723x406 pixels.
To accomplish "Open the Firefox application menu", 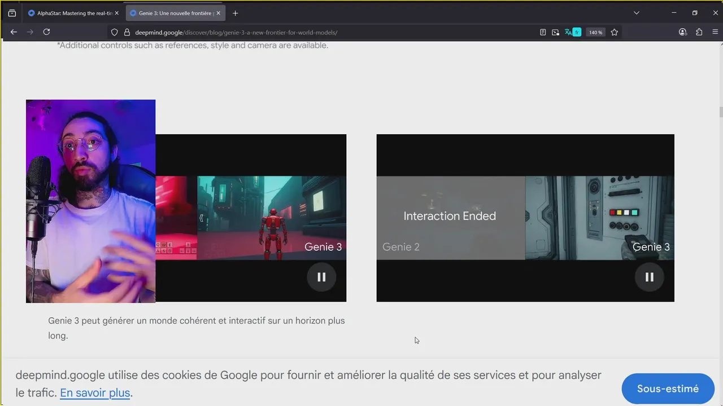I will (x=715, y=32).
